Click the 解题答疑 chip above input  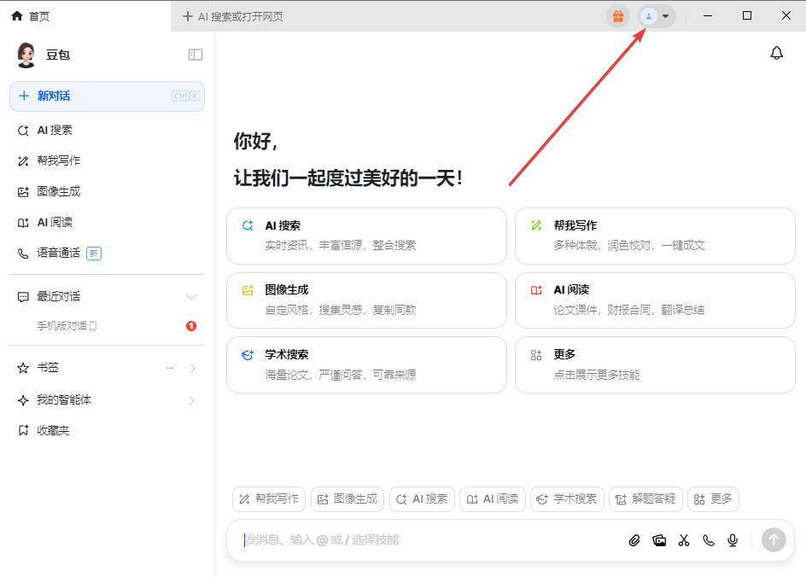[645, 499]
